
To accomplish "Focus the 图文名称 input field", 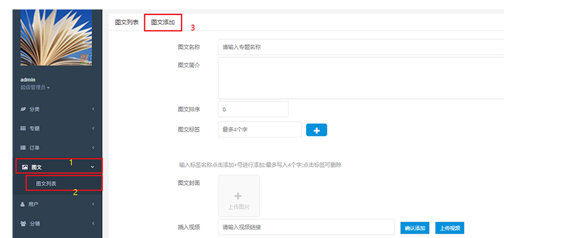I will tap(361, 47).
